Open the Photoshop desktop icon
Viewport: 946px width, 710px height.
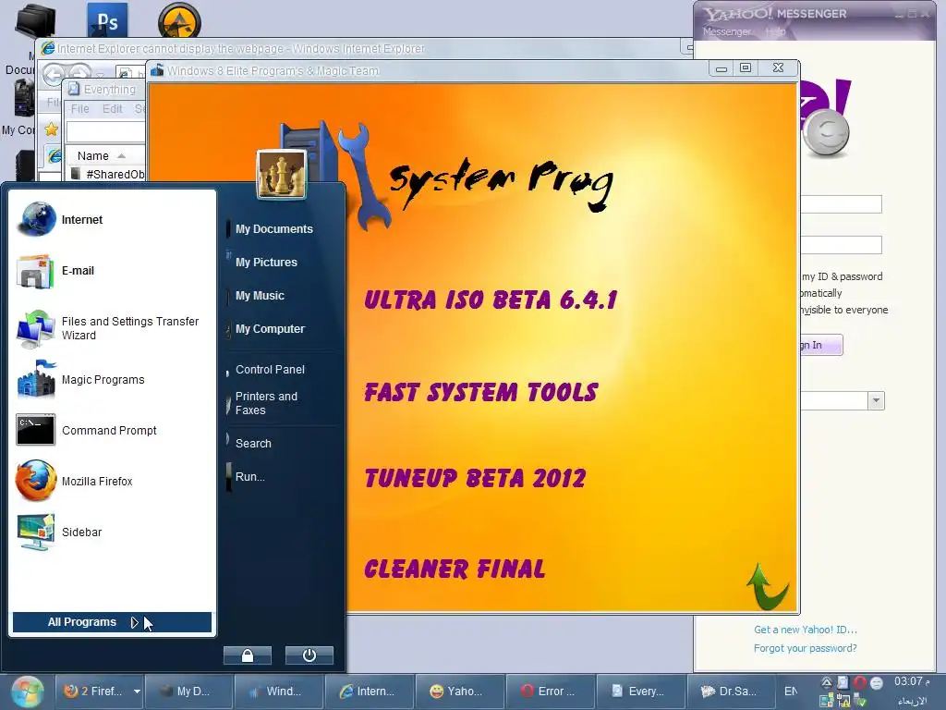click(107, 20)
